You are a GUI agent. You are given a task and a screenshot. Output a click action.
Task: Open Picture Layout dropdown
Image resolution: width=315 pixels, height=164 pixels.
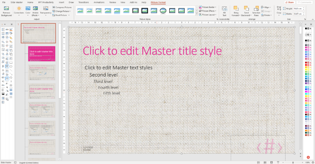click(x=208, y=15)
